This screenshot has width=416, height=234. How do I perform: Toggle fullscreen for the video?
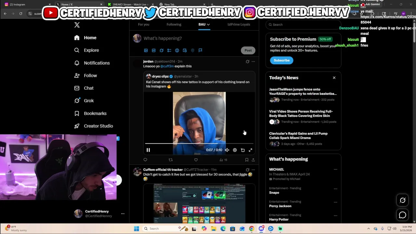pyautogui.click(x=251, y=150)
